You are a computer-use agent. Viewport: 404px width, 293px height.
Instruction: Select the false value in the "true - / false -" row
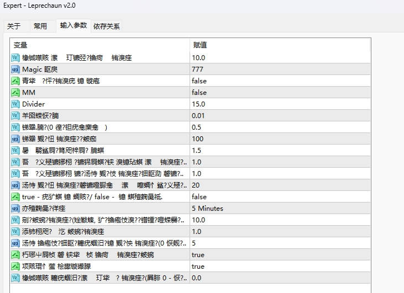pyautogui.click(x=280, y=197)
